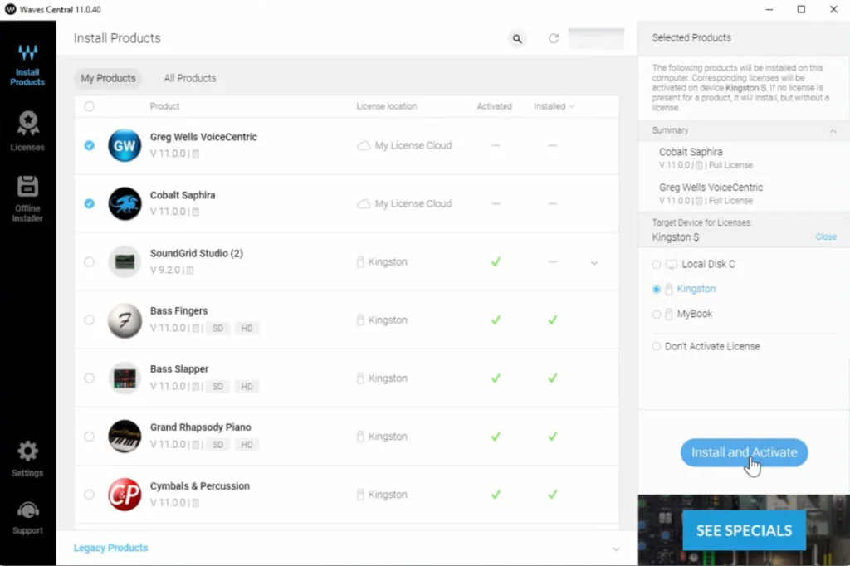Click the Cobalt Saphira dragon icon
The image size is (850, 566).
pos(125,204)
